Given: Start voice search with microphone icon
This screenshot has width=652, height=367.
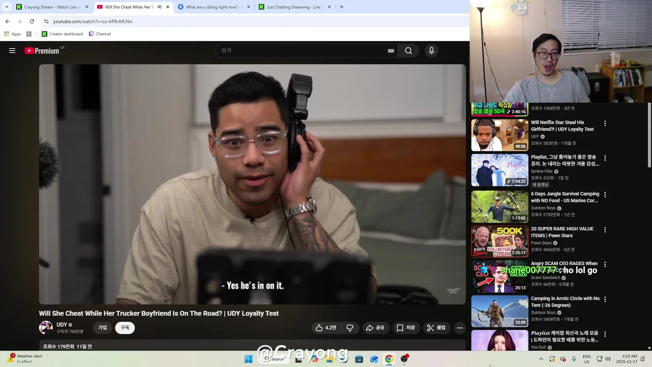Looking at the screenshot, I should (431, 50).
